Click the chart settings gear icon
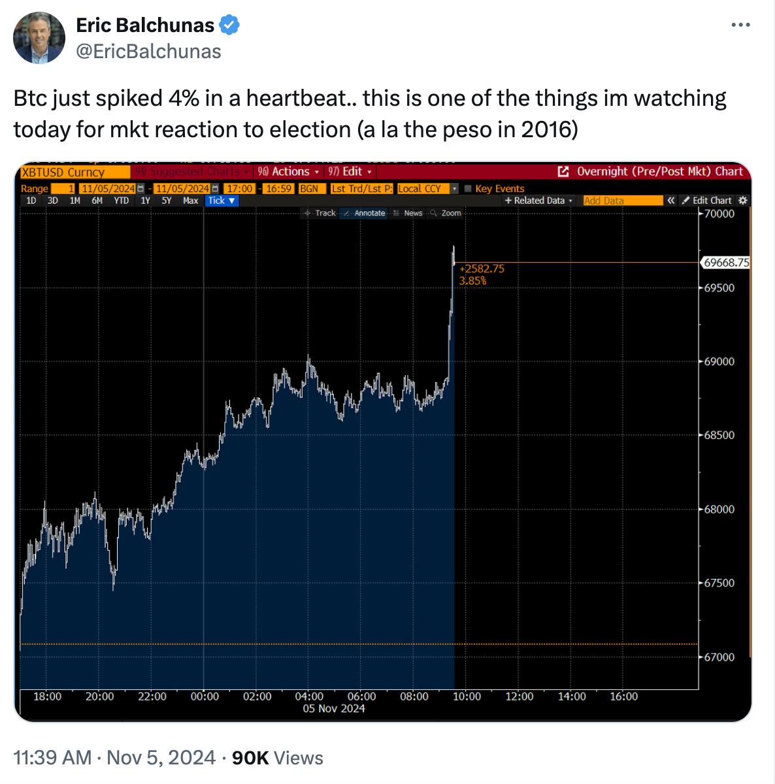The height and width of the screenshot is (784, 775). pyautogui.click(x=742, y=201)
